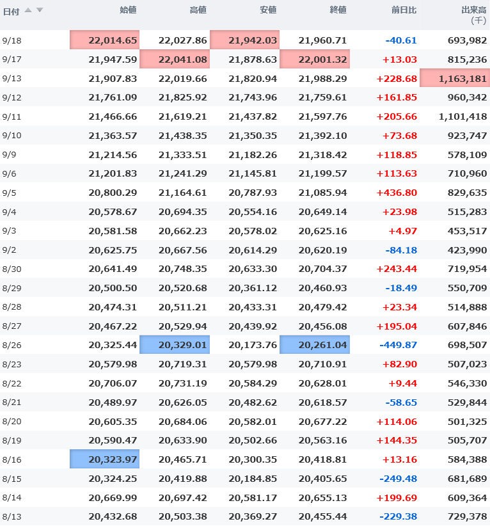Sort dates ascending with the up arrow
Viewport: 490px width, 526px height.
[28, 10]
